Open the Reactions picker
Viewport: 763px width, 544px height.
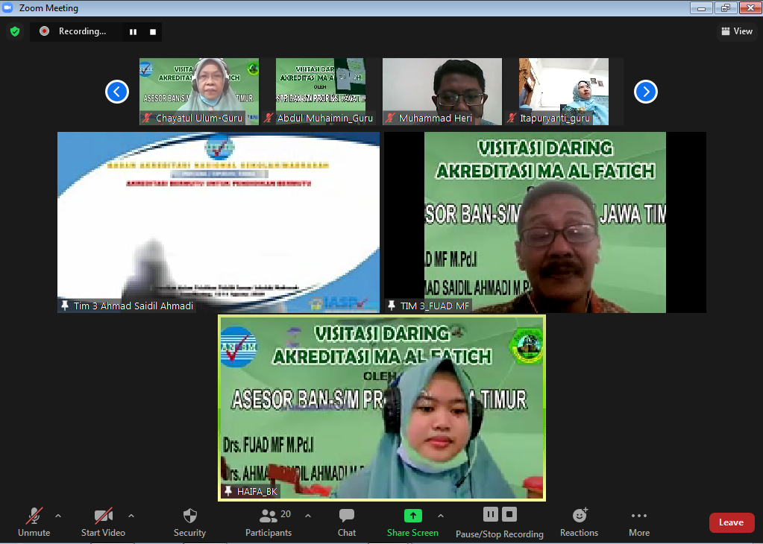coord(579,521)
